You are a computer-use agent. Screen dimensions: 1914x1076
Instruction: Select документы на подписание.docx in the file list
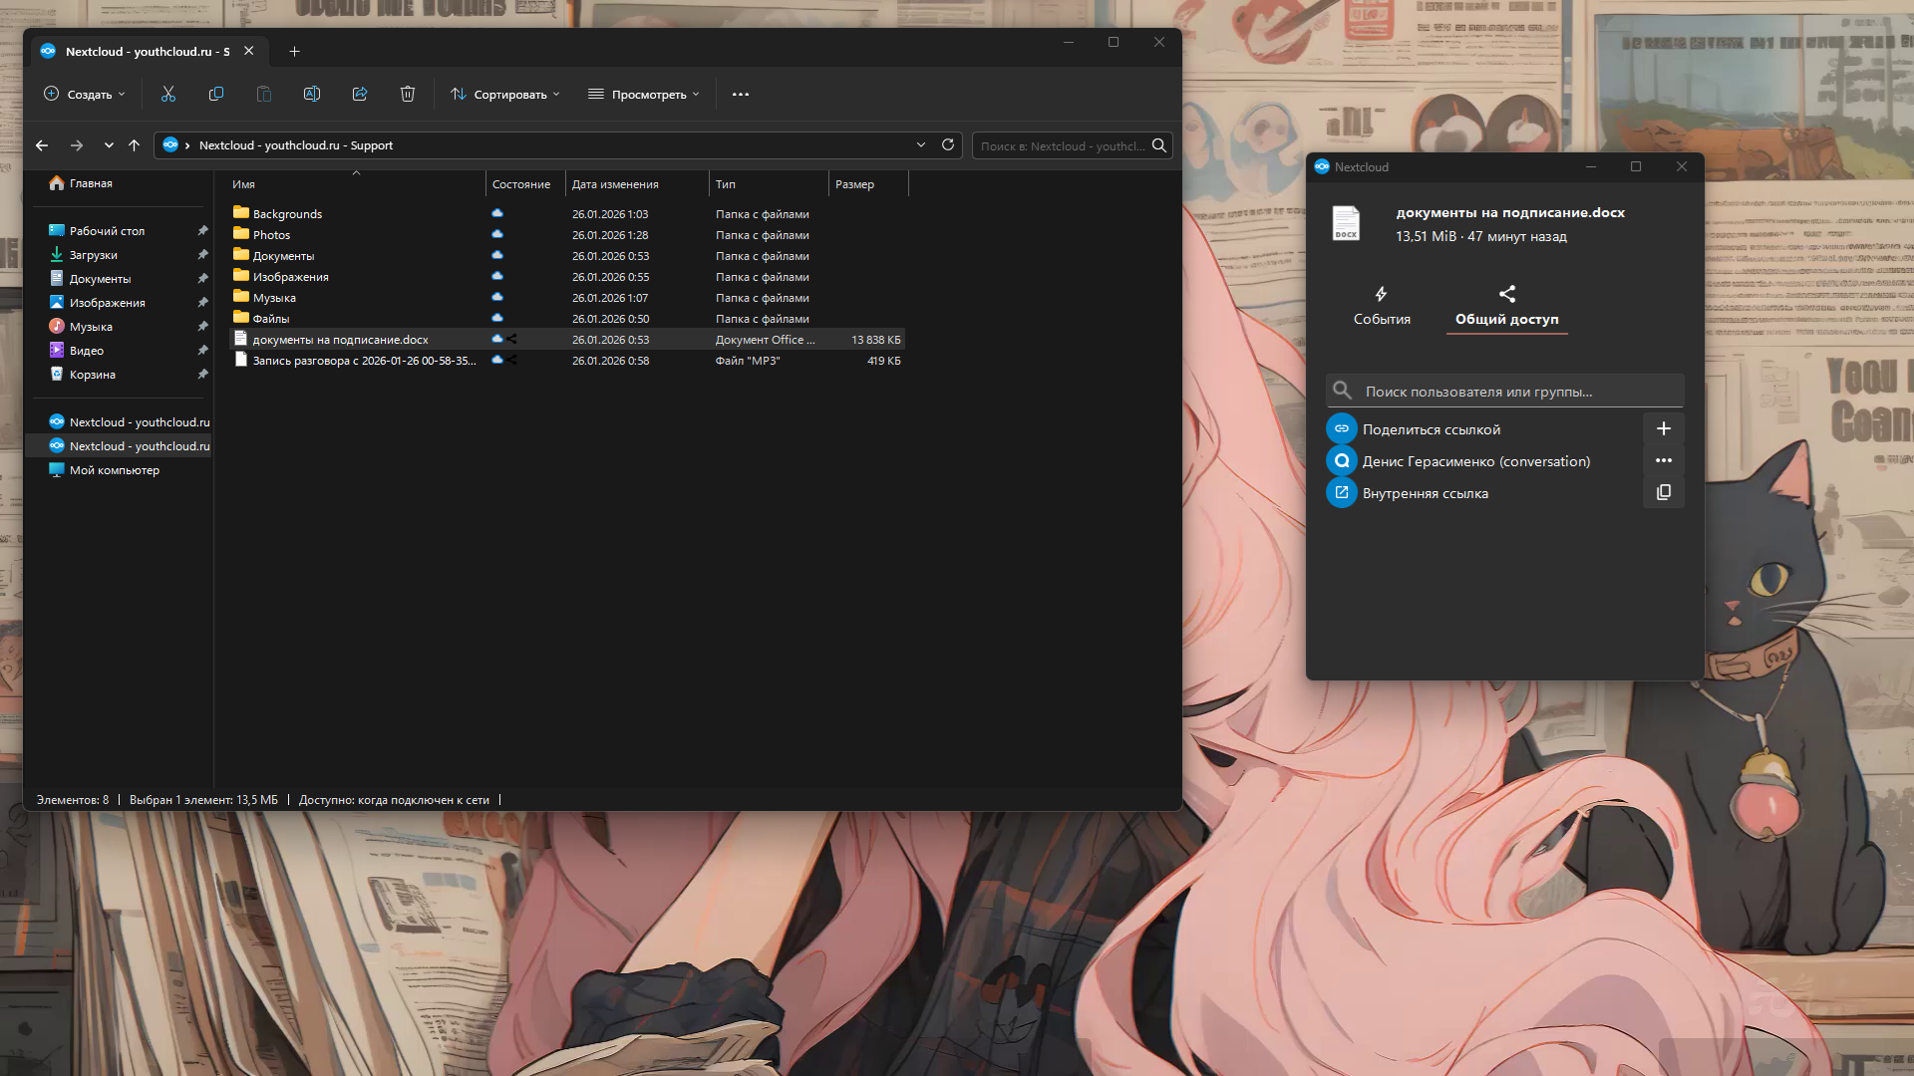click(x=341, y=339)
